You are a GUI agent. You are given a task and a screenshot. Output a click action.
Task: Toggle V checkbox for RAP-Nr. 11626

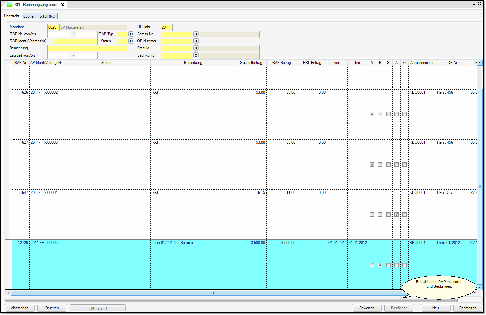click(x=372, y=114)
